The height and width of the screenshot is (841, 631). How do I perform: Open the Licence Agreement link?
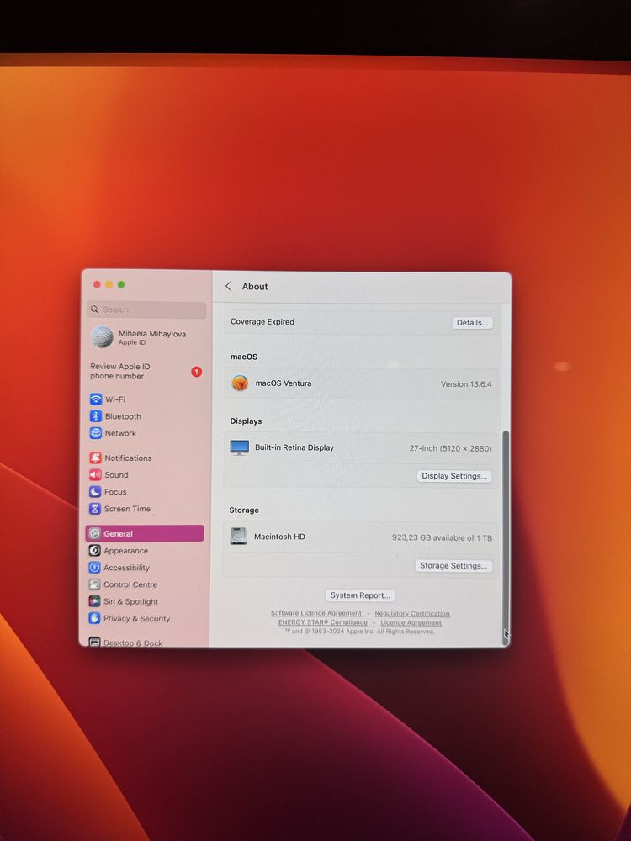click(x=411, y=622)
